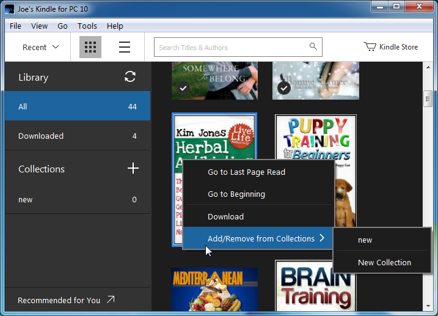Open the Go menu
This screenshot has height=316, width=438.
click(62, 26)
